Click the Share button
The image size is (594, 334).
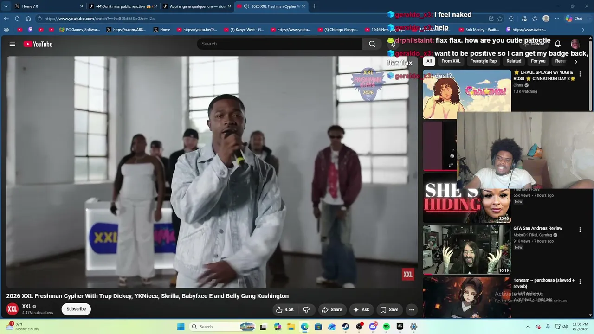click(x=332, y=310)
